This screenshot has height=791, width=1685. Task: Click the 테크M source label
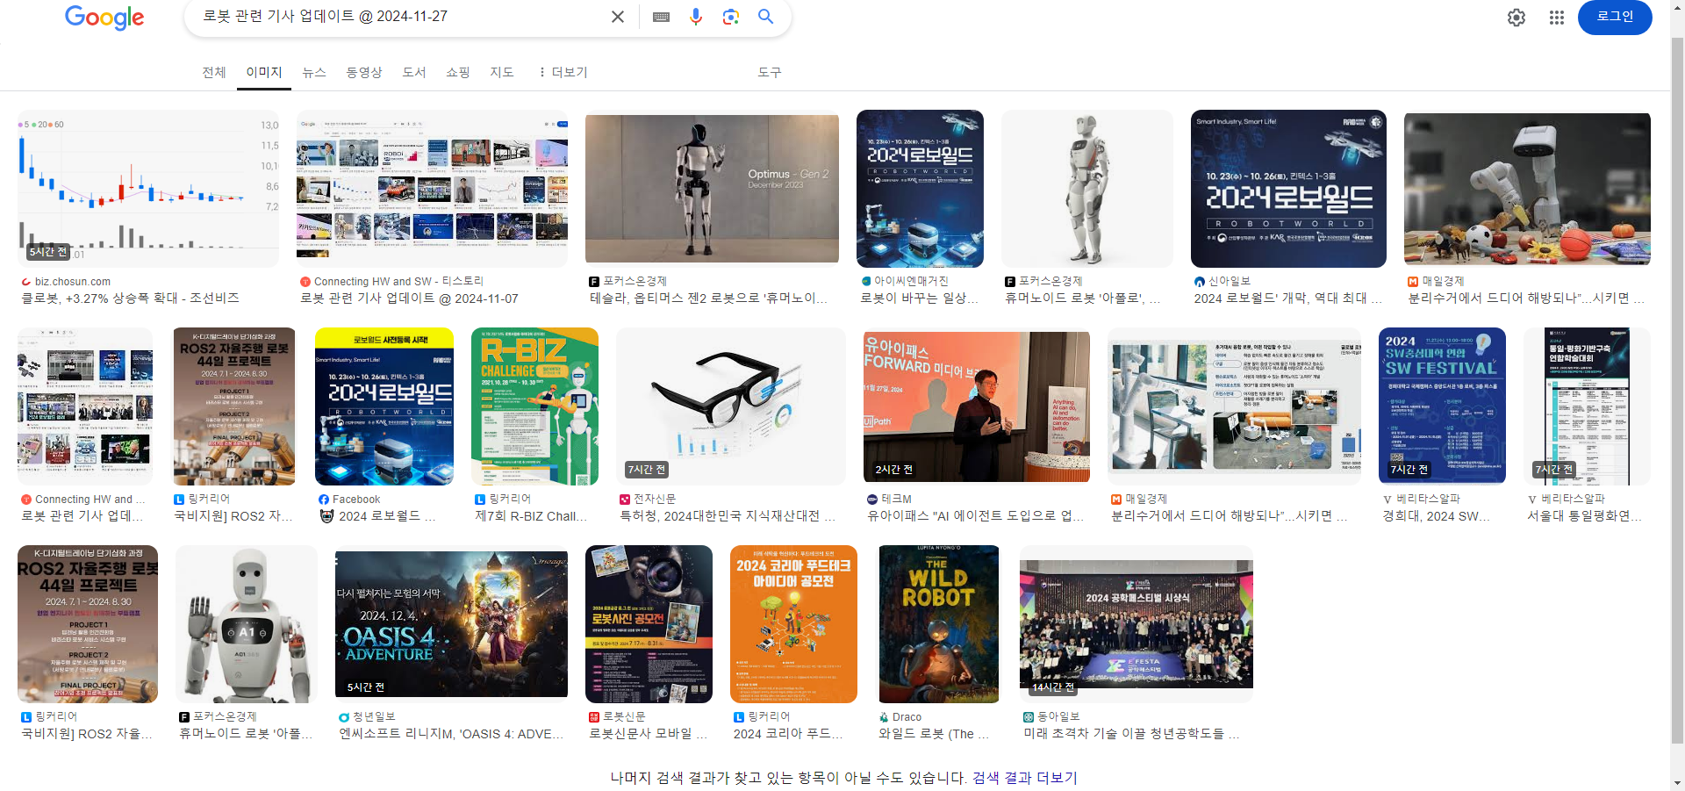[x=896, y=500]
